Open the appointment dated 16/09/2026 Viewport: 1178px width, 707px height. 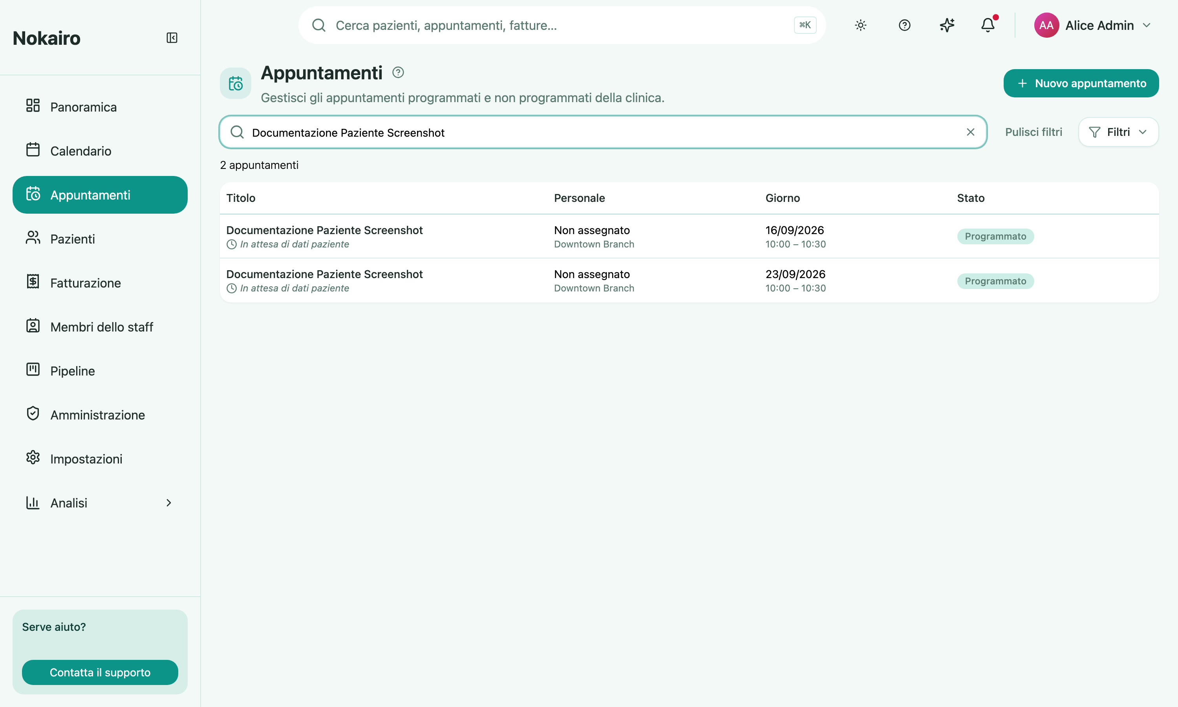tap(689, 236)
